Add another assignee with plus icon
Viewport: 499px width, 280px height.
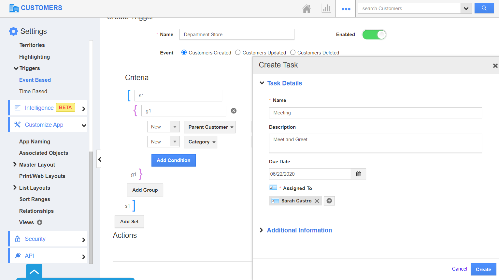tap(329, 201)
